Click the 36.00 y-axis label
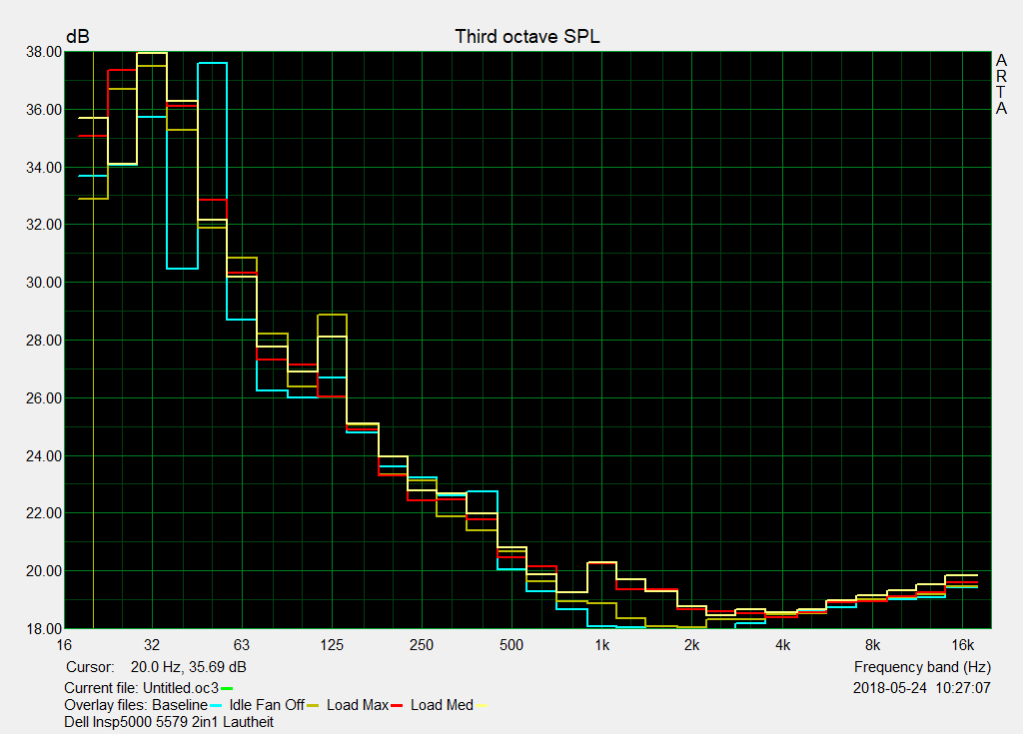This screenshot has width=1023, height=734. tap(44, 110)
